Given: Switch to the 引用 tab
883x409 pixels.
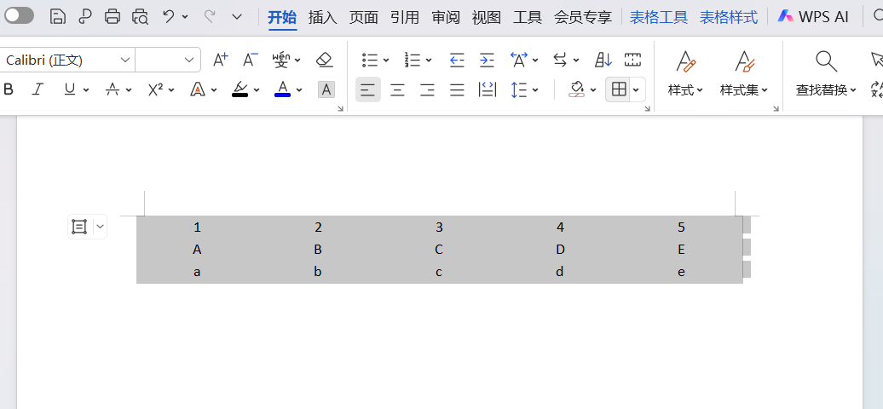Looking at the screenshot, I should [x=405, y=17].
